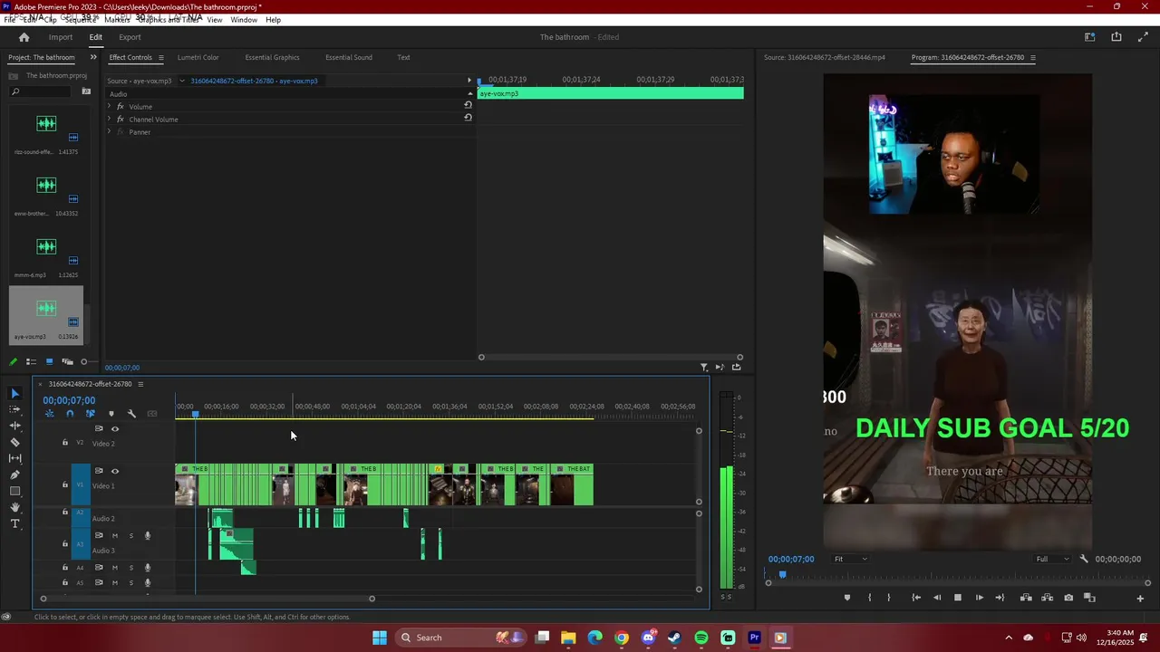Mark Out point in Program monitor
The height and width of the screenshot is (652, 1160).
pyautogui.click(x=888, y=598)
